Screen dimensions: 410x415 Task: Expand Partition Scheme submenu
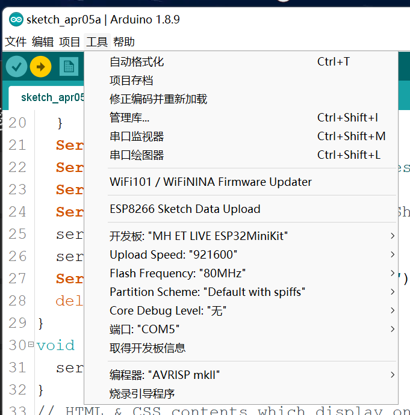click(x=241, y=292)
